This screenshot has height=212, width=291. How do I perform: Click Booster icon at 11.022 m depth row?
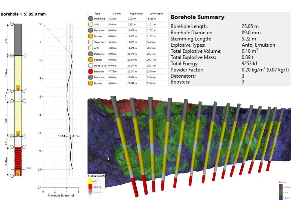point(91,36)
